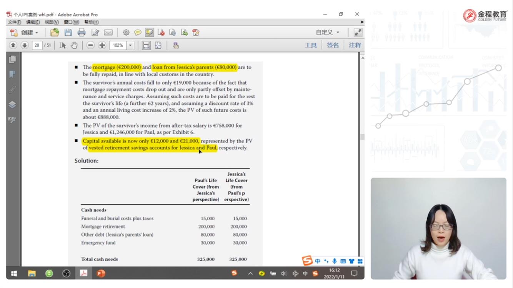
Task: Open the 视图(V) menu
Action: click(52, 22)
